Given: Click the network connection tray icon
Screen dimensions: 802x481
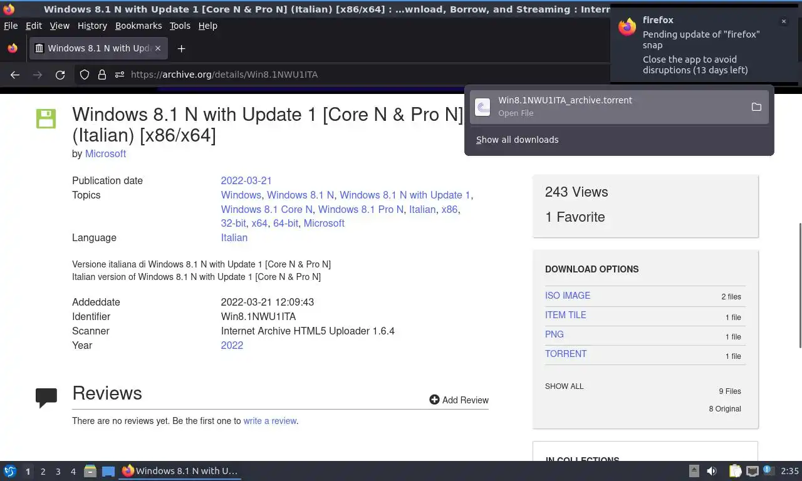Looking at the screenshot, I should 753,471.
